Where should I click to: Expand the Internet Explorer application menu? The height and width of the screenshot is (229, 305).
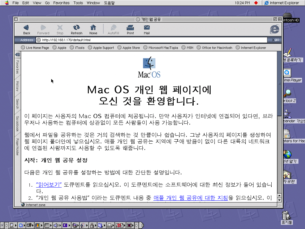click(281, 3)
